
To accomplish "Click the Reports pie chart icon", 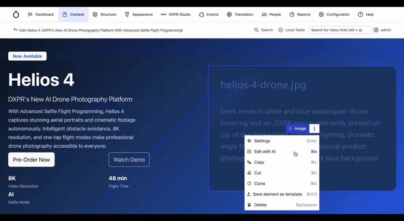I will [x=292, y=15].
